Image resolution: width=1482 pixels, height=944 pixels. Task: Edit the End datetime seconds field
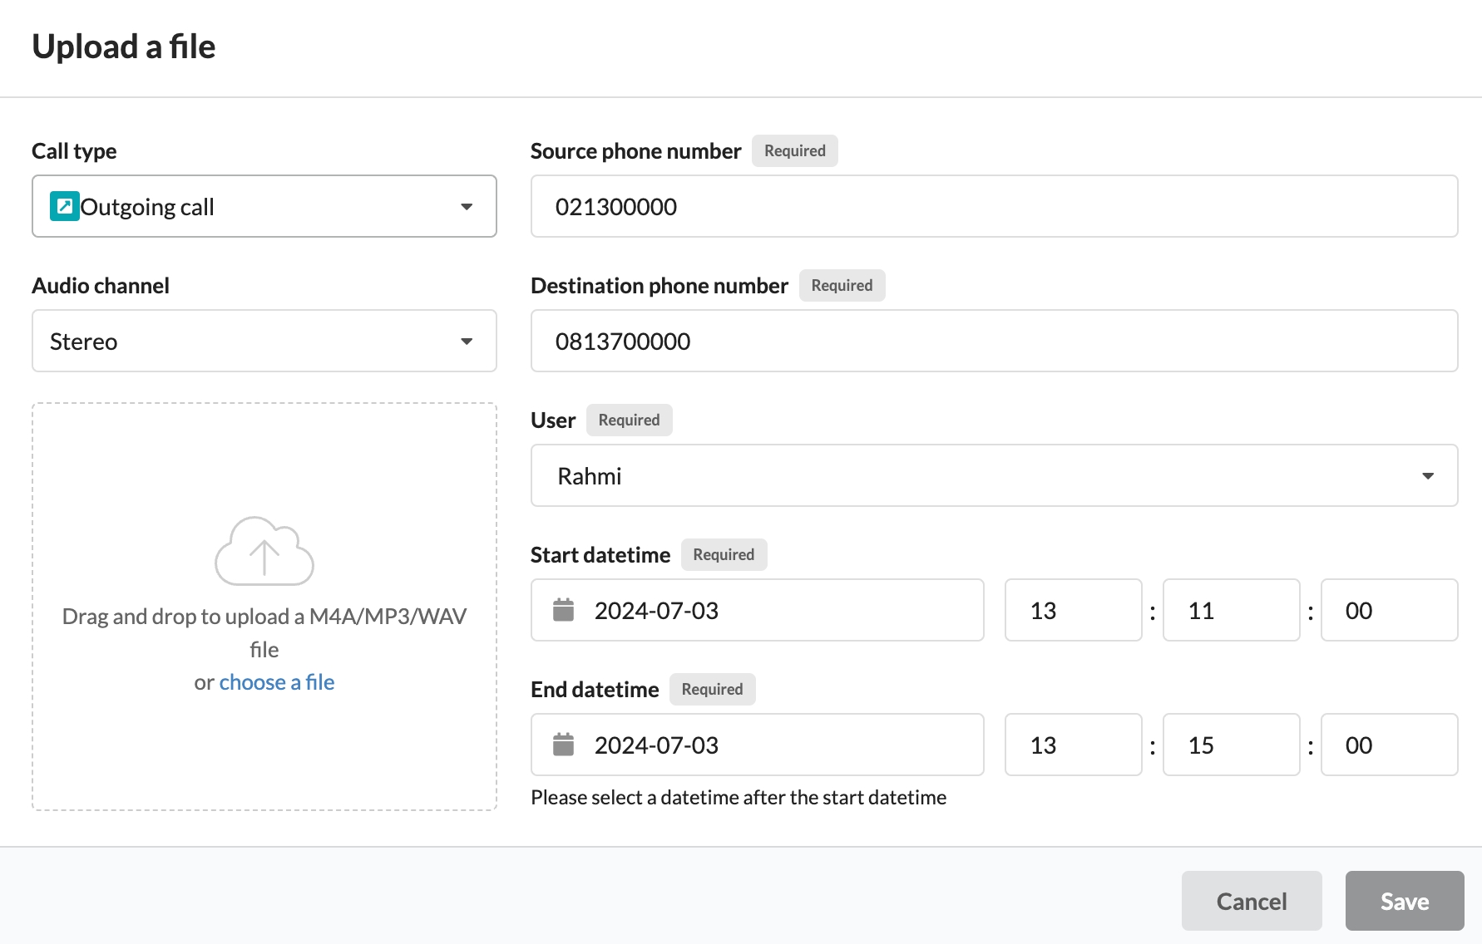point(1389,745)
